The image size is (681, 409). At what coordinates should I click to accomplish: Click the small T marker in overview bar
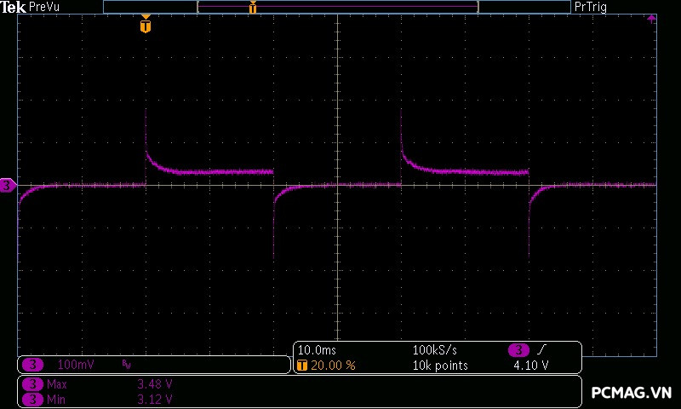point(252,8)
